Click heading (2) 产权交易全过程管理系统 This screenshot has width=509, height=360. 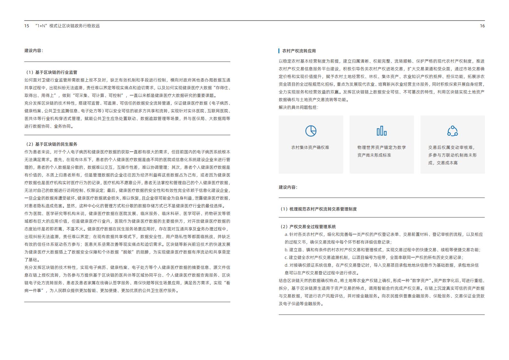click(x=308, y=227)
